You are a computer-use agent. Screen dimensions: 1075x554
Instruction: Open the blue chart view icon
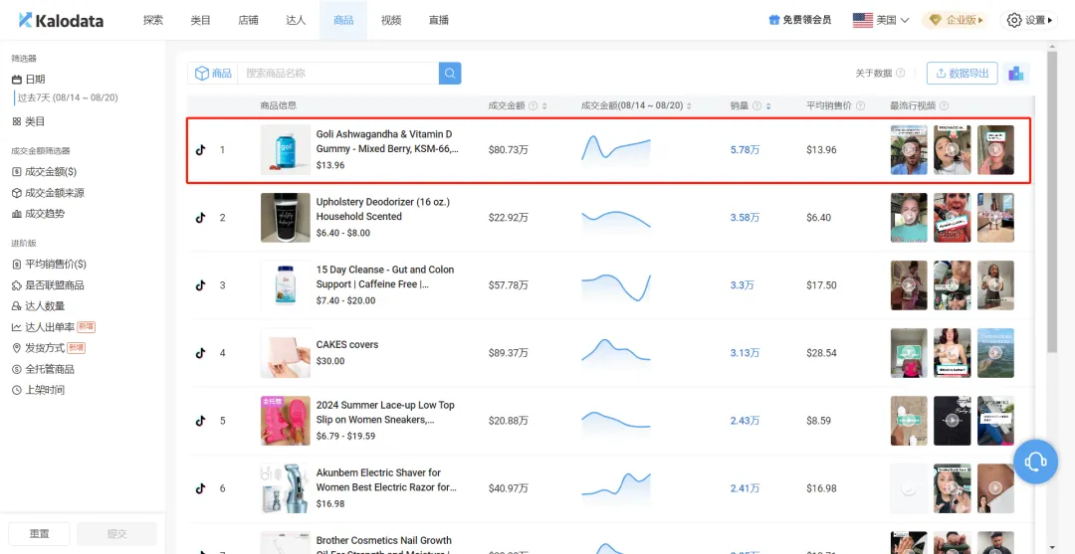click(1016, 74)
